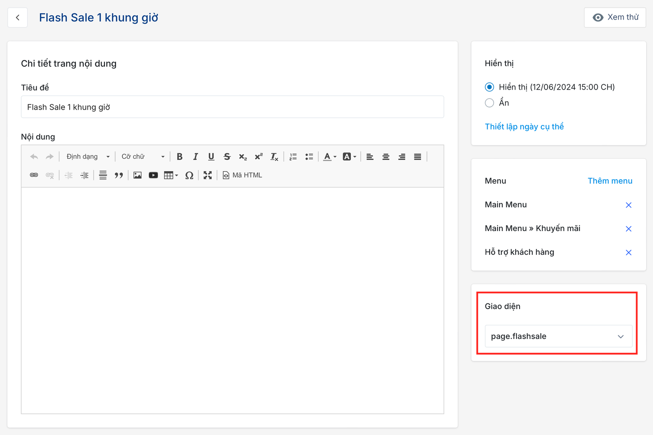Expand the page.flashsale theme dropdown
Viewport: 653px width, 435px height.
558,336
